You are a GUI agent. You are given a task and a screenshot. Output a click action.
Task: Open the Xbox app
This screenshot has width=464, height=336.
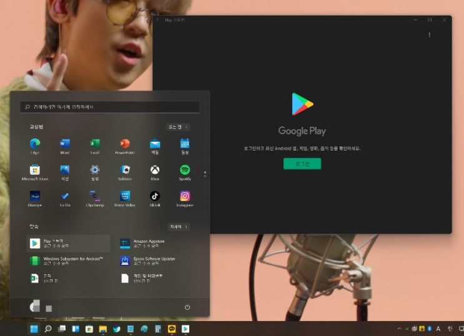point(155,172)
